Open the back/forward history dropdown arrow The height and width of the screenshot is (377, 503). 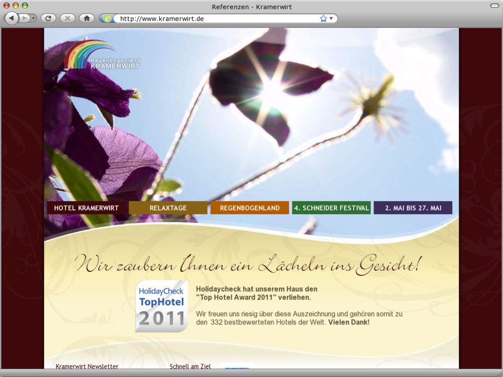point(34,18)
